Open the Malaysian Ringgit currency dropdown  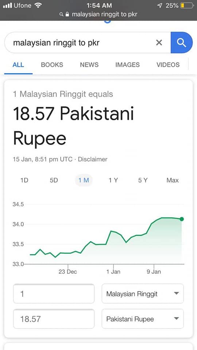pyautogui.click(x=143, y=293)
